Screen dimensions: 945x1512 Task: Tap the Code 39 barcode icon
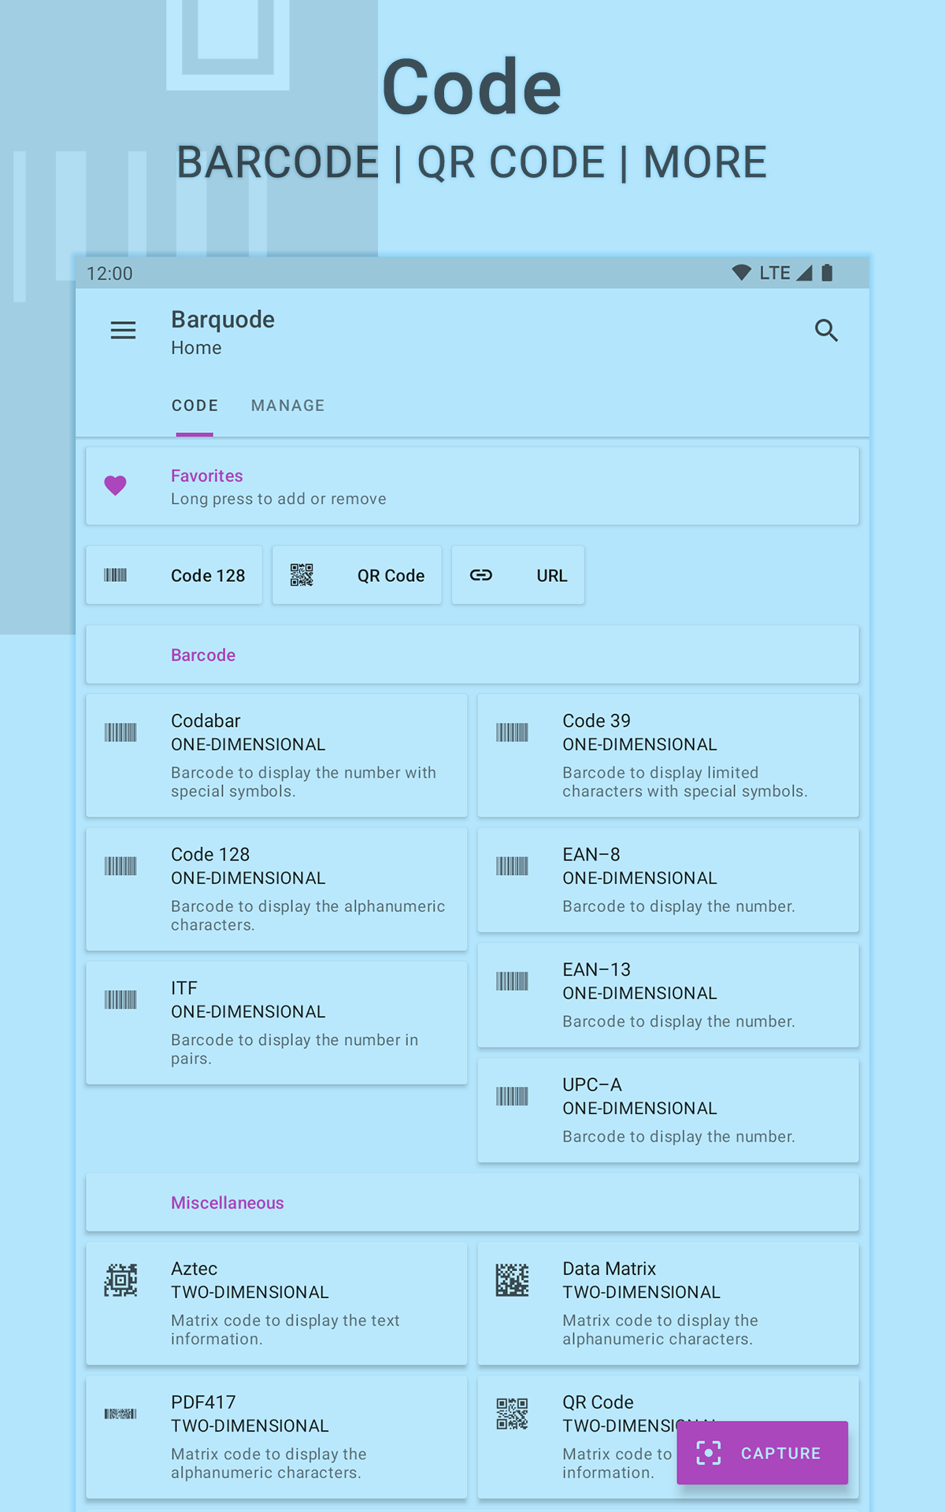[x=512, y=732]
